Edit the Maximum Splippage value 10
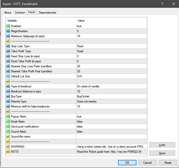The height and width of the screenshot is (168, 179). tap(112, 36)
